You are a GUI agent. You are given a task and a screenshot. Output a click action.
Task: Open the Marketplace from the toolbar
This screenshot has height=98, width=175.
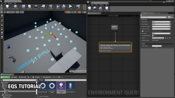pyautogui.click(x=30, y=7)
